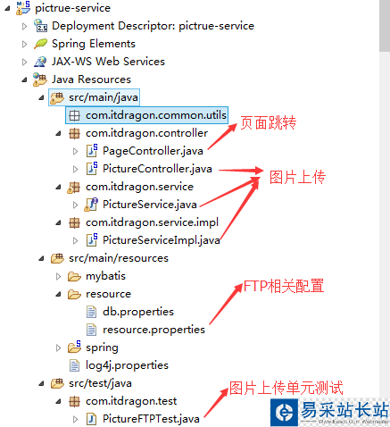This screenshot has width=390, height=427.
Task: Expand the PictureService.java node
Action: click(x=76, y=205)
